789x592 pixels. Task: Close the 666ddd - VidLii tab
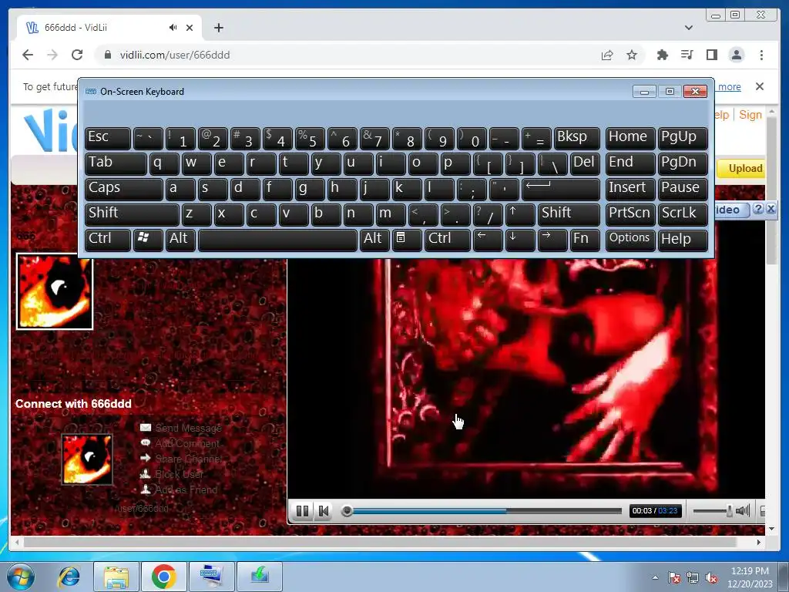pyautogui.click(x=190, y=28)
